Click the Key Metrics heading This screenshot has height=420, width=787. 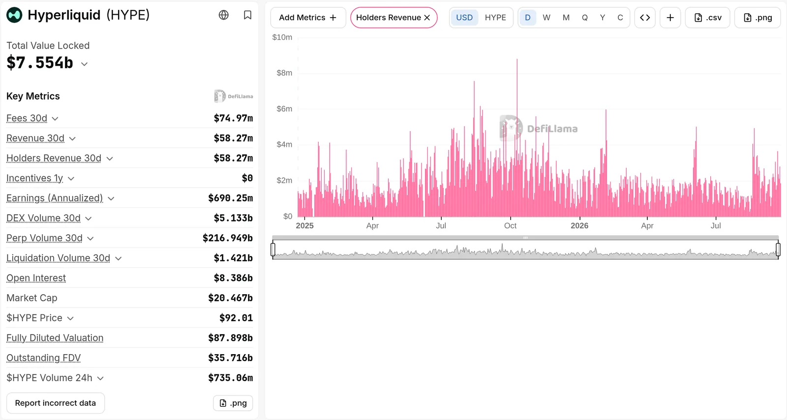[33, 96]
